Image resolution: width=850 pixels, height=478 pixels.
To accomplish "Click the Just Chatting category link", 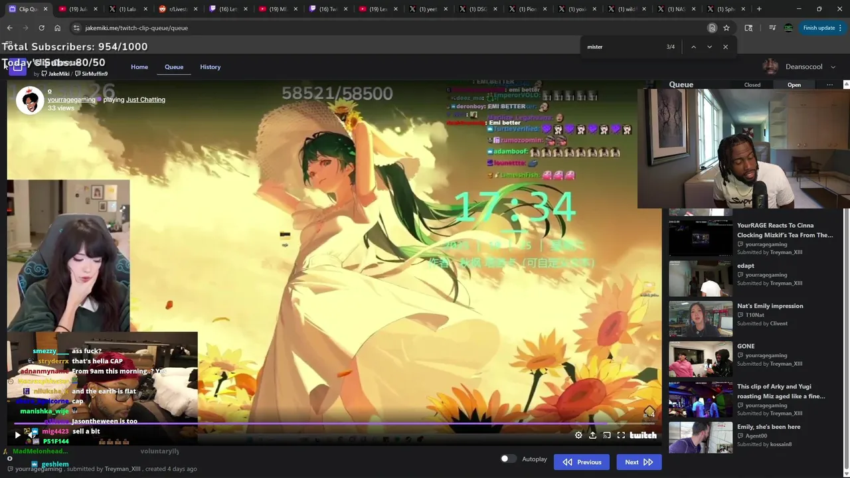I will coord(145,100).
